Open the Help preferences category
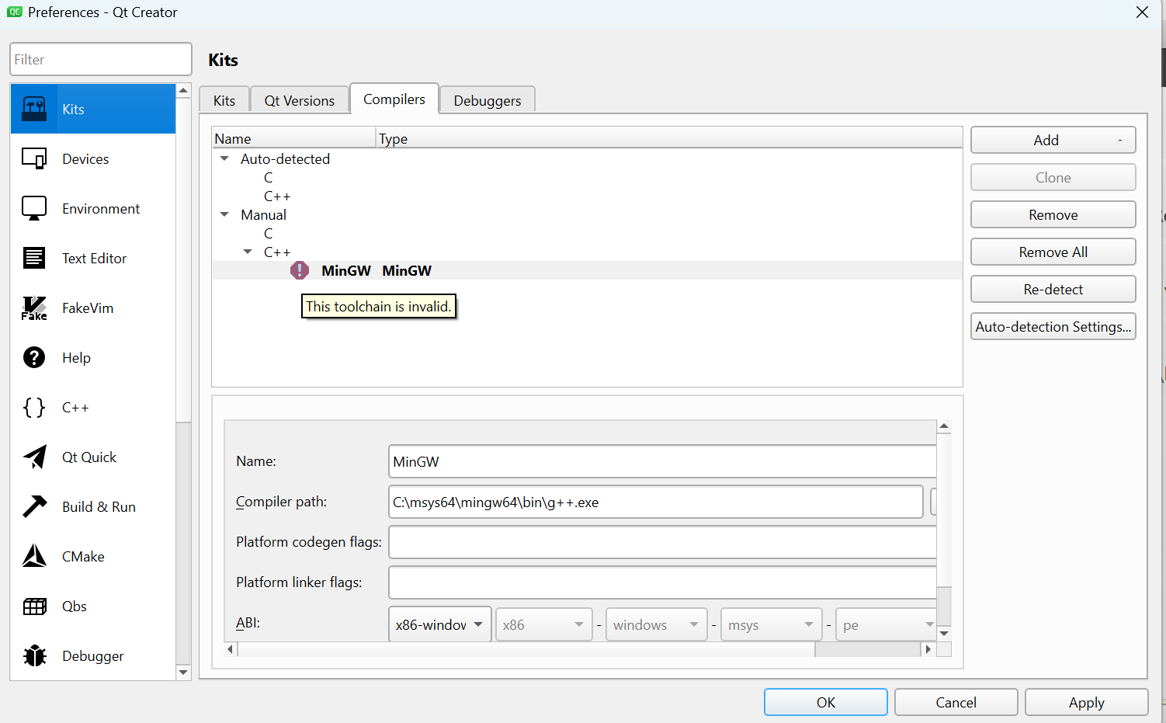 click(93, 357)
